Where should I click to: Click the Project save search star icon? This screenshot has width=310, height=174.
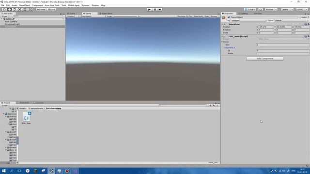[217, 105]
